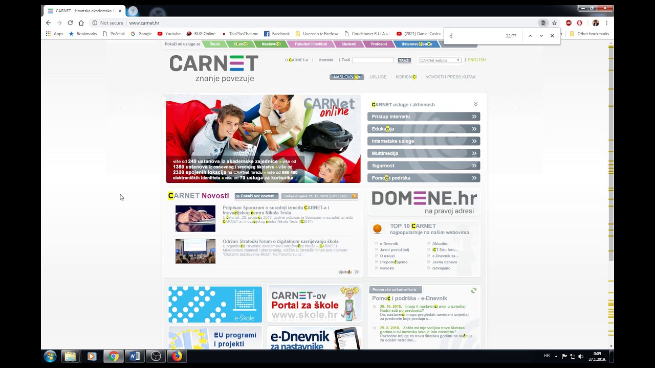Open a new browser tab

tap(133, 11)
